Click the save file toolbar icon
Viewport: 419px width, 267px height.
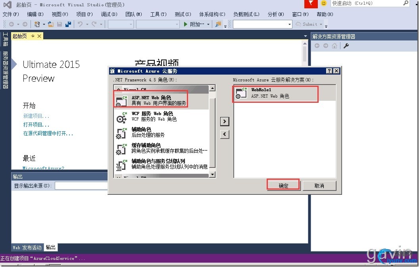(60, 24)
